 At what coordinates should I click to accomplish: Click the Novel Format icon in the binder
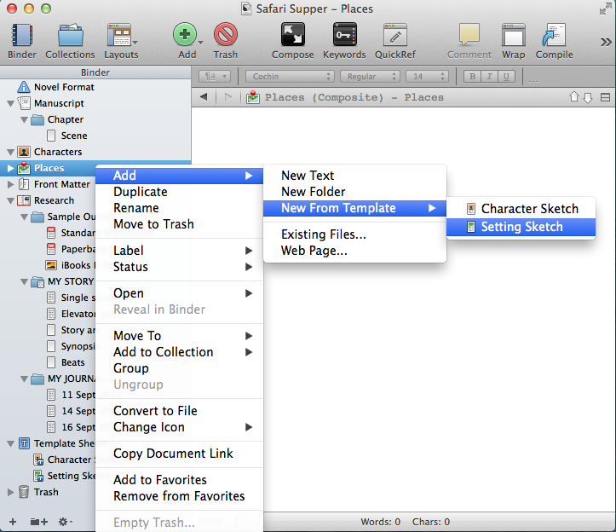click(x=24, y=87)
